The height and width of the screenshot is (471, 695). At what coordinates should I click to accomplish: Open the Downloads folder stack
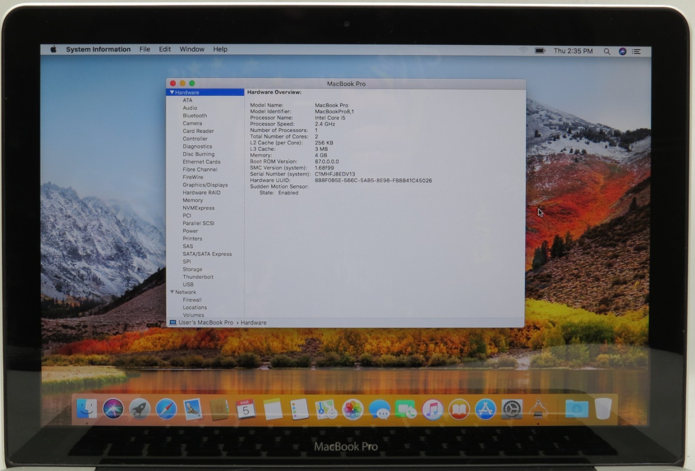click(x=577, y=409)
